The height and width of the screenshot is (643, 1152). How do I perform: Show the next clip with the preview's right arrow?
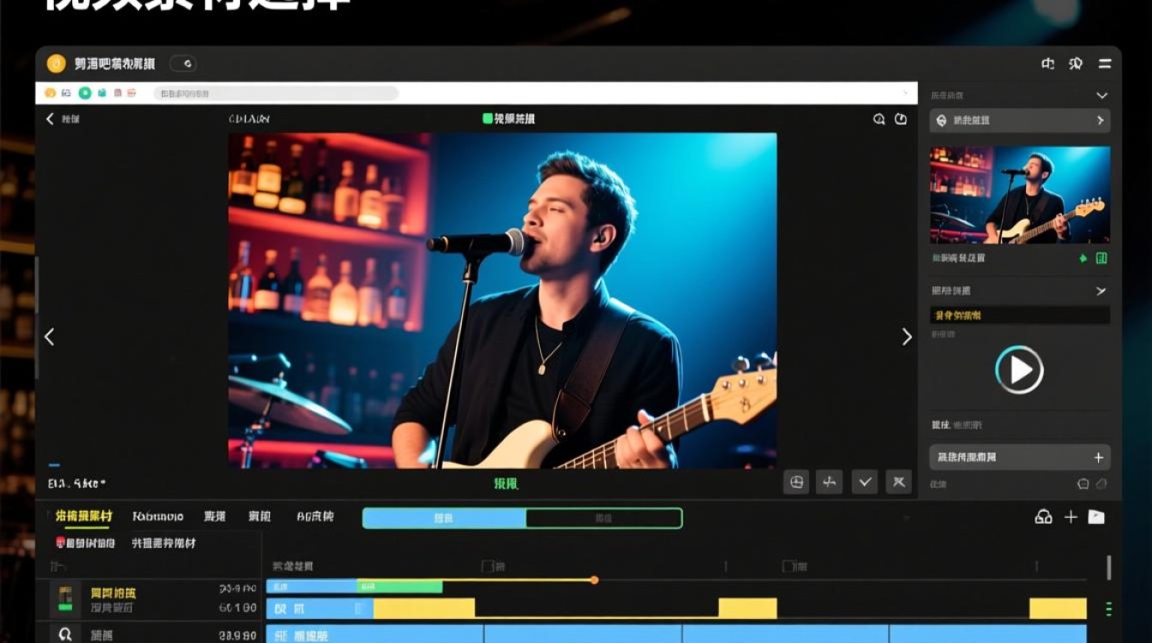tap(907, 337)
